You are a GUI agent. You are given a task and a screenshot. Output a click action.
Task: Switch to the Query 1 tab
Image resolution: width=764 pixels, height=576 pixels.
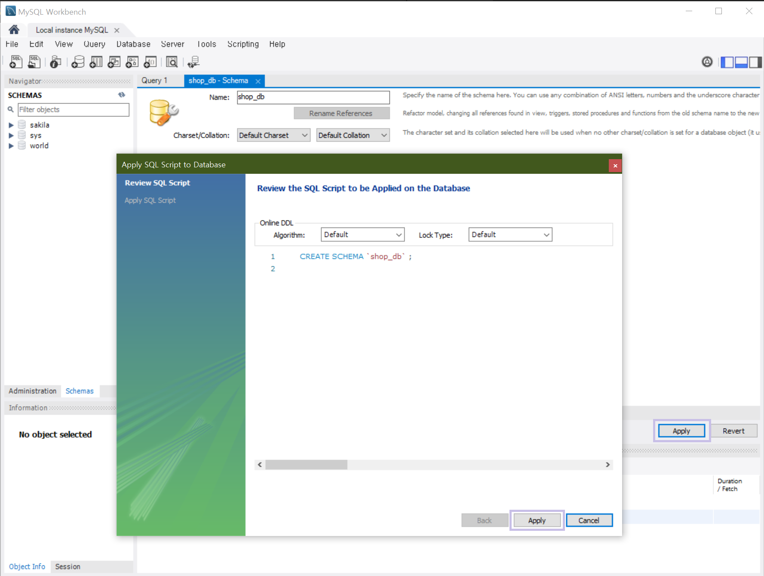click(154, 80)
